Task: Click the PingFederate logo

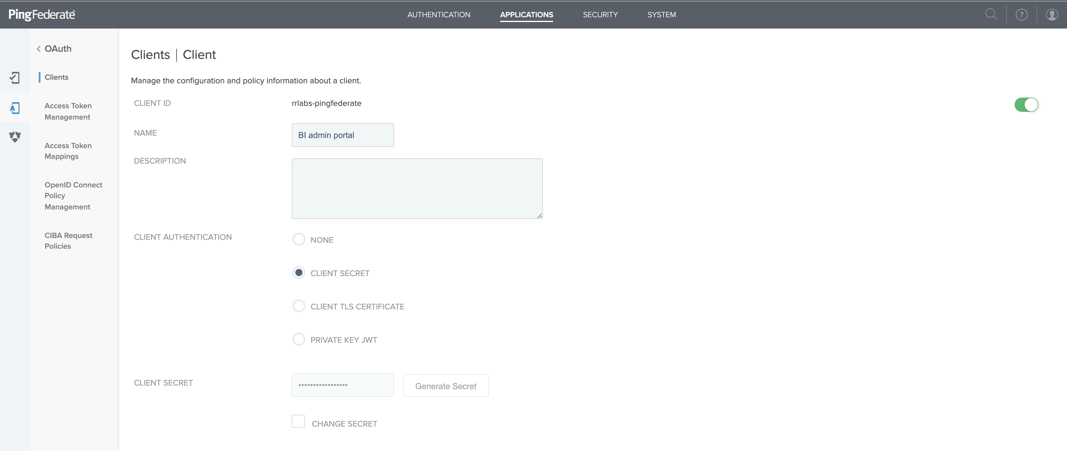Action: [42, 15]
